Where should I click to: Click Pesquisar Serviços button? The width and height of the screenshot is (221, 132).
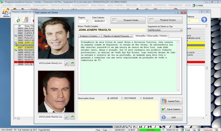165,20
